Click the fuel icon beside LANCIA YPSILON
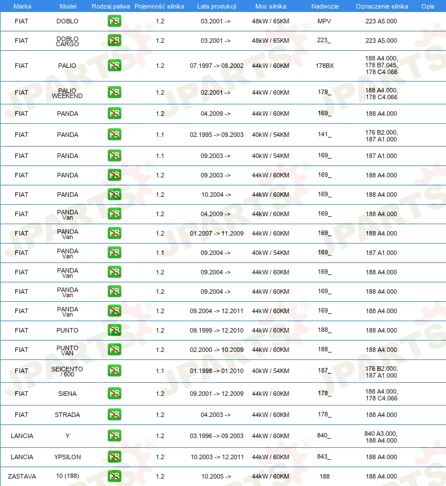The height and width of the screenshot is (486, 446). [115, 456]
